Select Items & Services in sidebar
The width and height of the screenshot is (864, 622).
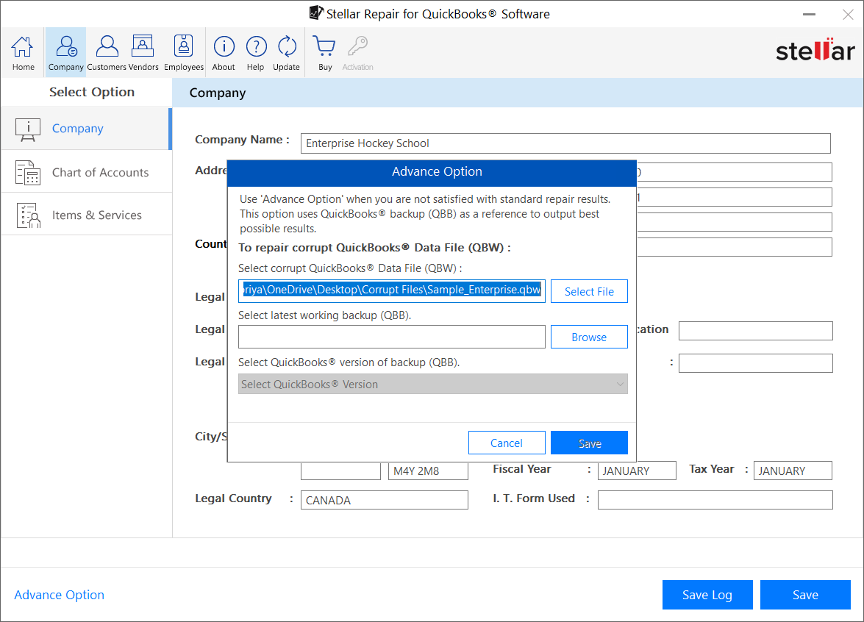(87, 215)
